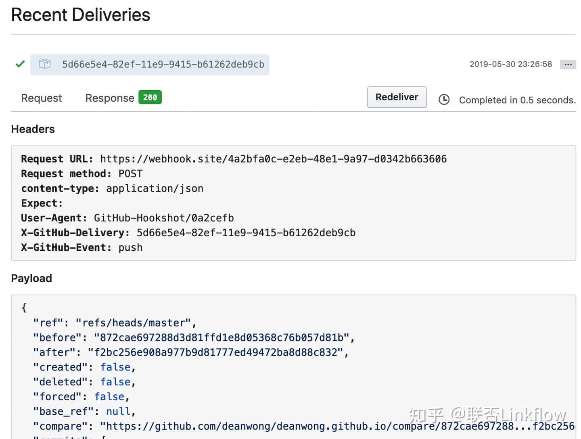Click the "before" commit hash in payload
The width and height of the screenshot is (581, 439).
click(222, 337)
